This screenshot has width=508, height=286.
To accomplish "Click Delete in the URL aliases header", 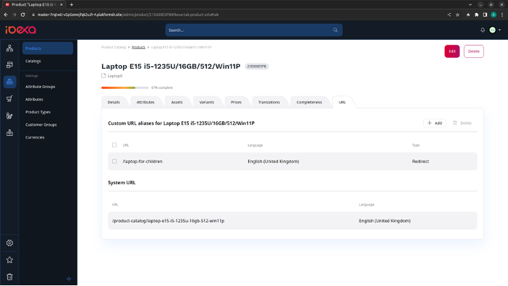I will (462, 123).
